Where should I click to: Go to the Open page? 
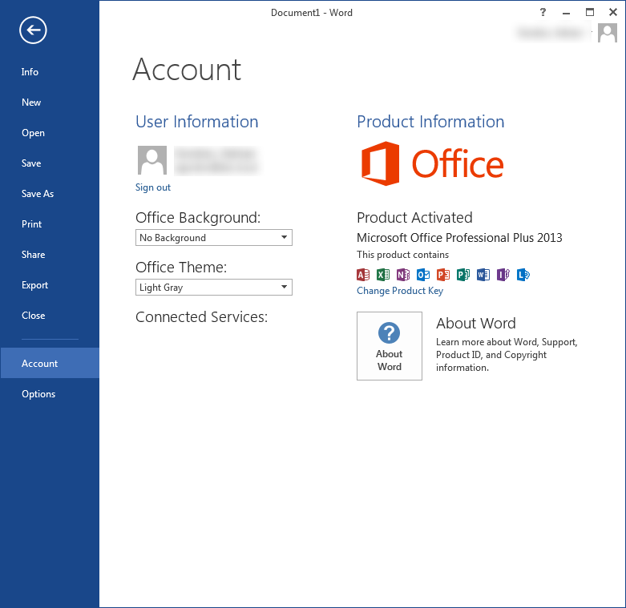33,133
